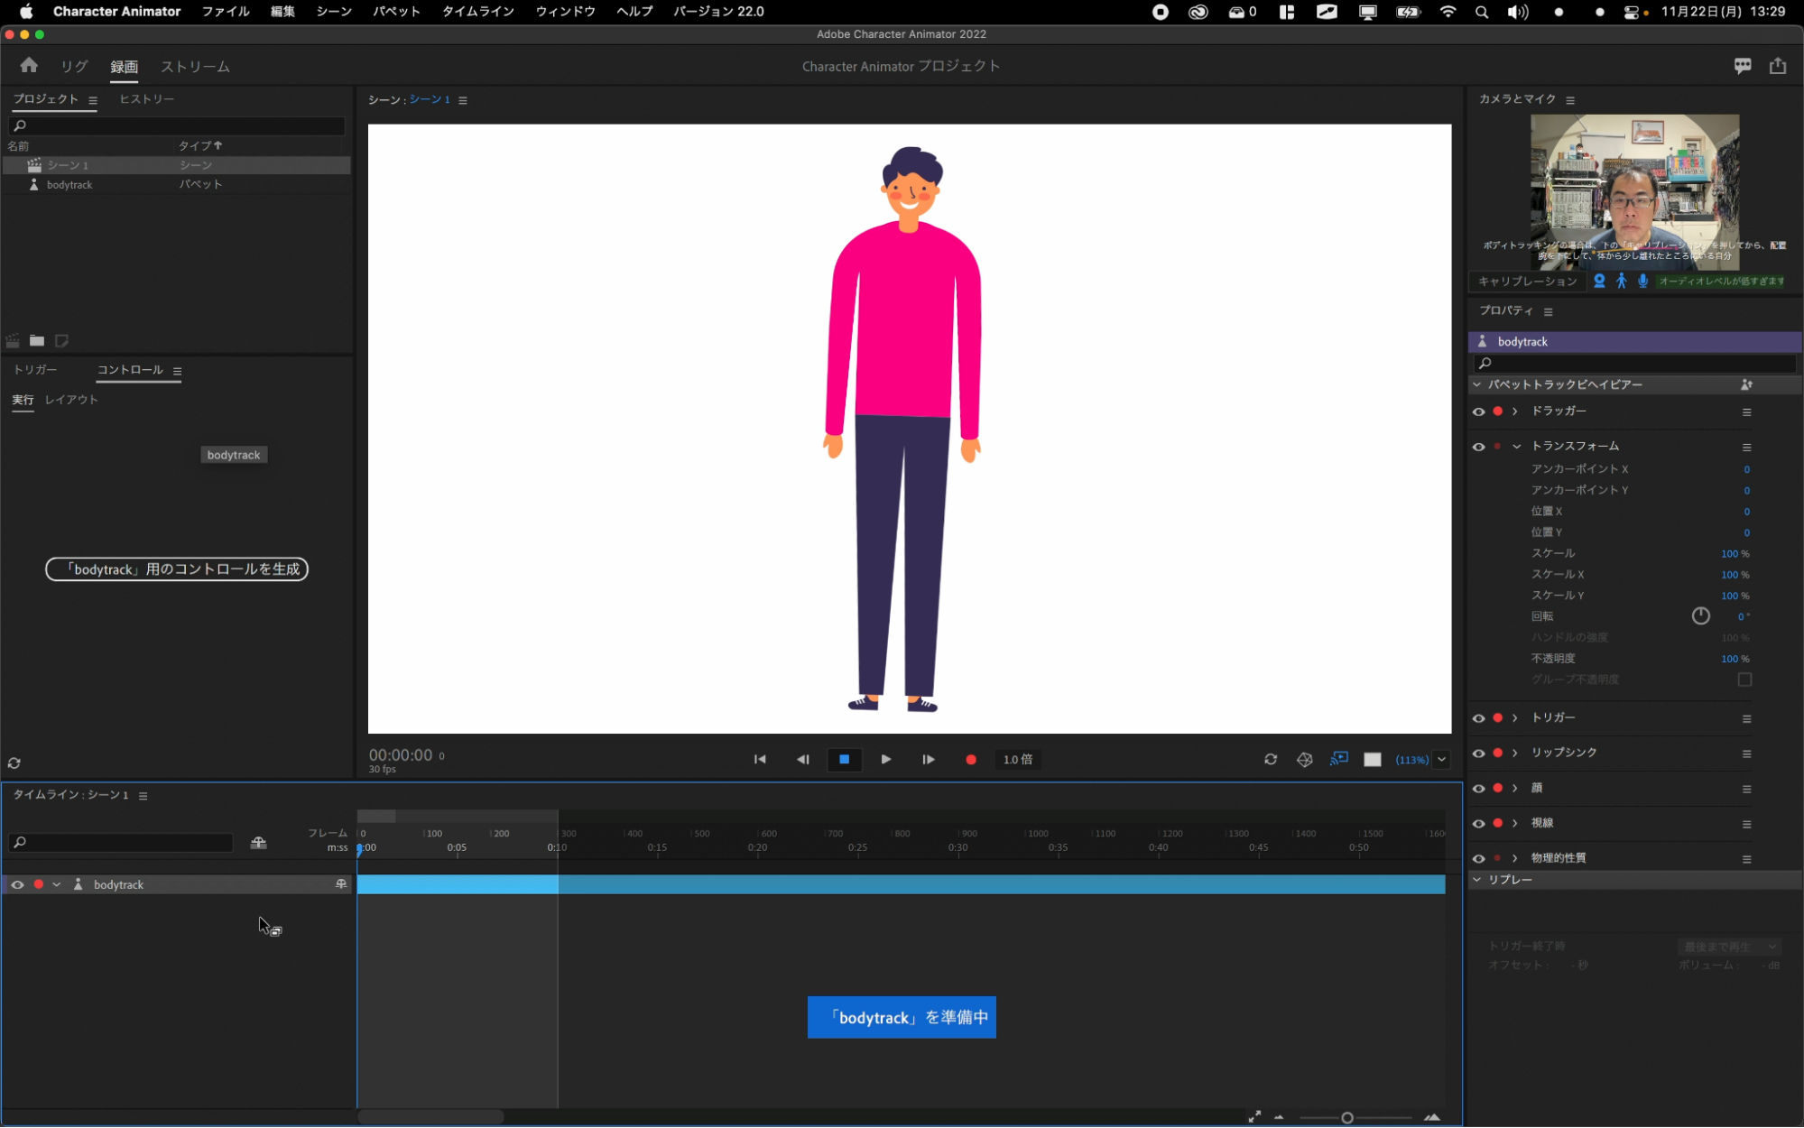Screen dimensions: 1804x1128
Task: Hide the bodytrack track with eye icon
Action: coord(17,884)
